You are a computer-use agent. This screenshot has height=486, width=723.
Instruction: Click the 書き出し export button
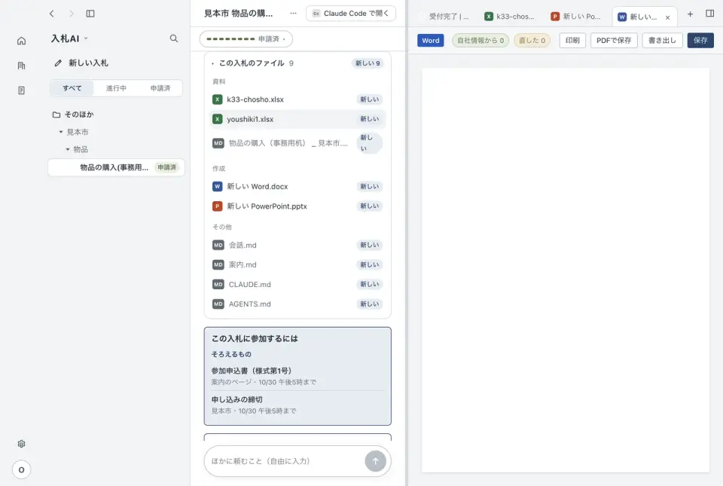point(662,41)
